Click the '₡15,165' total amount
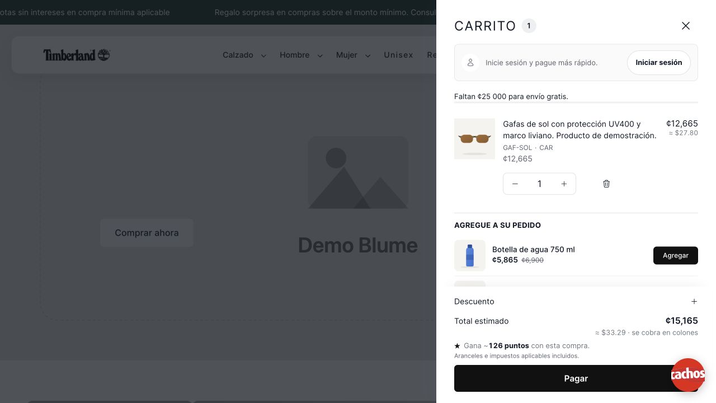Image resolution: width=716 pixels, height=403 pixels. coord(682,321)
